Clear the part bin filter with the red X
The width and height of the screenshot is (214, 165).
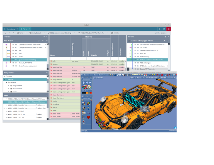click(x=91, y=100)
